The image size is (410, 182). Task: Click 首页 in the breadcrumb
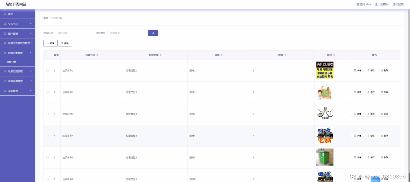point(46,18)
